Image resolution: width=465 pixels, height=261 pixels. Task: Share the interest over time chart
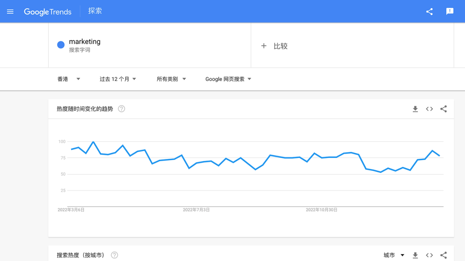pyautogui.click(x=443, y=109)
